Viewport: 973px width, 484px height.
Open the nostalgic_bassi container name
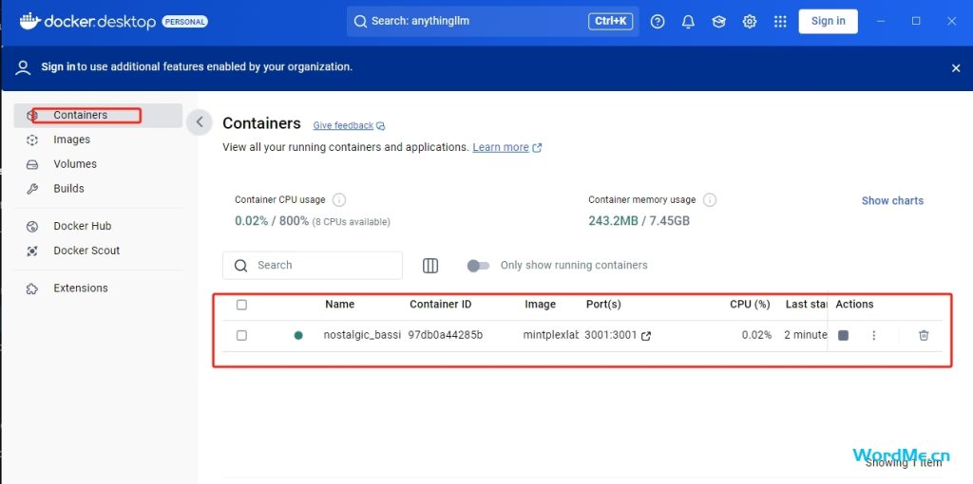pos(362,335)
